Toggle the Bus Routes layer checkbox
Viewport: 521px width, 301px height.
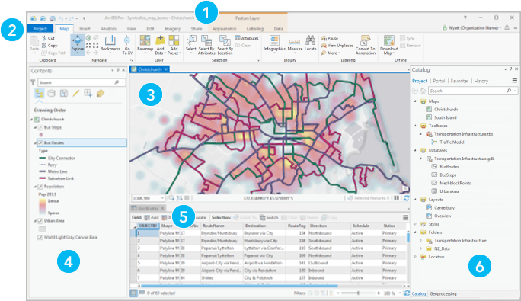click(x=40, y=143)
